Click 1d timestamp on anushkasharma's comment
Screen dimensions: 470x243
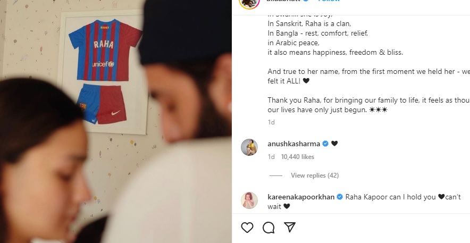pos(271,157)
